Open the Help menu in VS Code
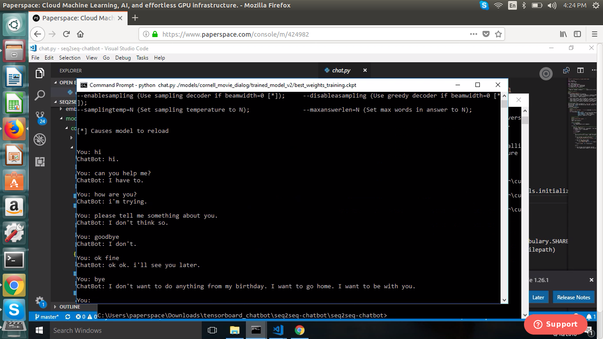This screenshot has width=603, height=339. [159, 58]
